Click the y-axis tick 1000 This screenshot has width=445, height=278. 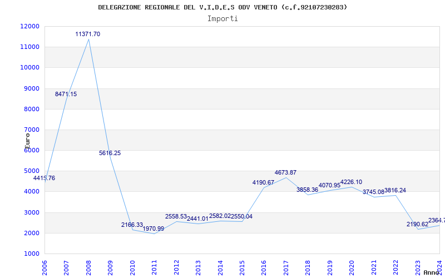point(31,254)
